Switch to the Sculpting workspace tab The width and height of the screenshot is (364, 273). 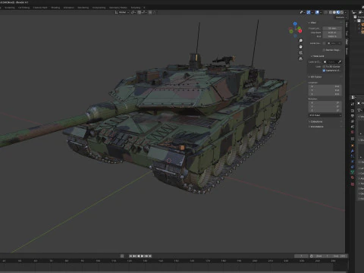tap(10, 8)
